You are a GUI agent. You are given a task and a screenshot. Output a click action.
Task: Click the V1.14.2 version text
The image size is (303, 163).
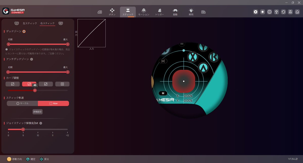pos(293,159)
